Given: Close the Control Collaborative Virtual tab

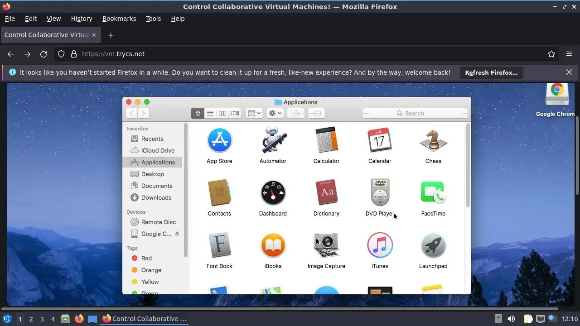Looking at the screenshot, I should pos(94,35).
